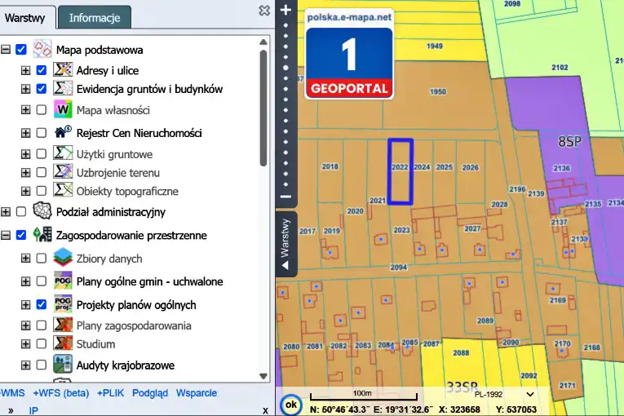
Task: Expand the Zbiory danych node
Action: (x=25, y=259)
